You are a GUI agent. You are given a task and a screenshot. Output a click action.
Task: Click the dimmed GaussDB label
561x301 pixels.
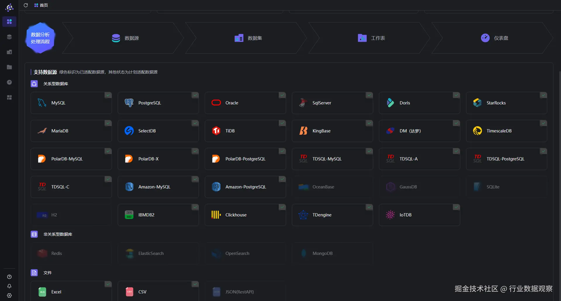(x=408, y=187)
